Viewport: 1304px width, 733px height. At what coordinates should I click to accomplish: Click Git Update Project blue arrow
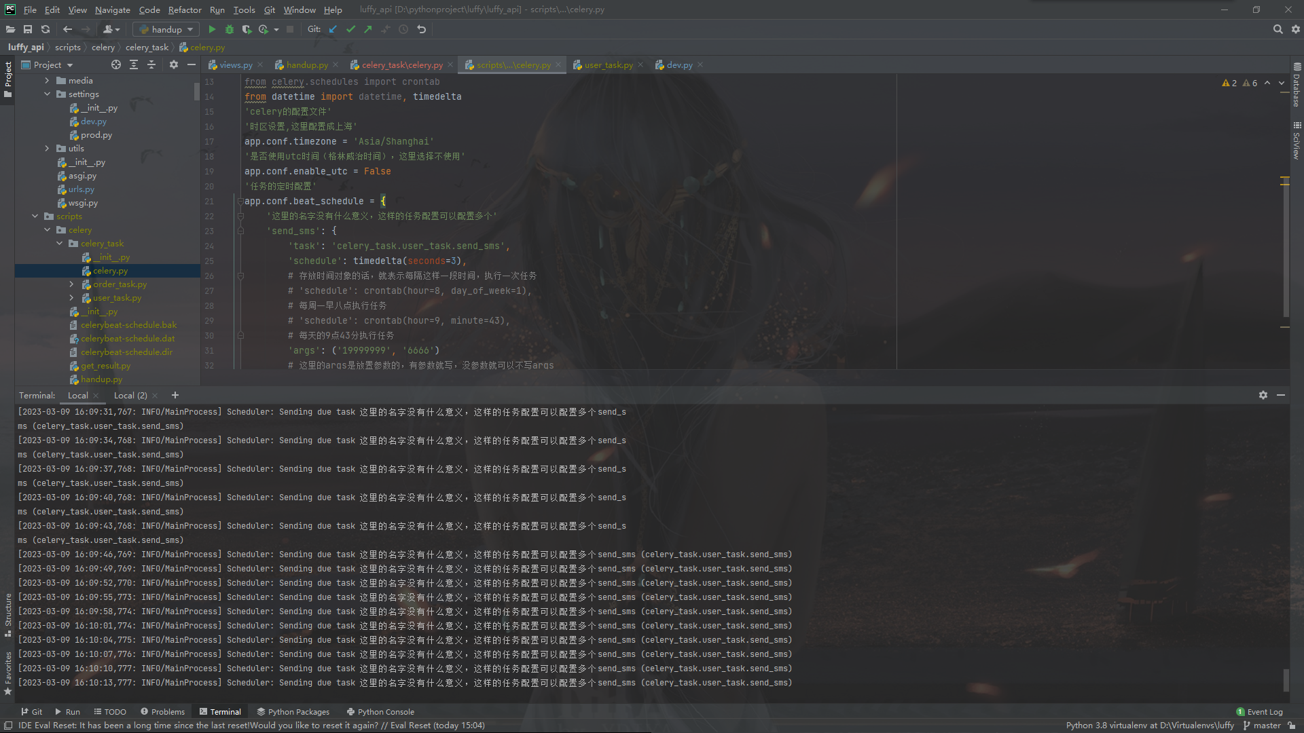(x=333, y=29)
